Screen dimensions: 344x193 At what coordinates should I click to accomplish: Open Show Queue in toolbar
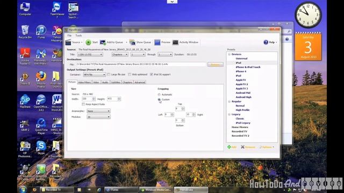pos(140,42)
